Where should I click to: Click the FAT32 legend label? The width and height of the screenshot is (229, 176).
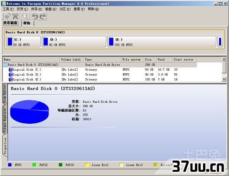coord(44,165)
